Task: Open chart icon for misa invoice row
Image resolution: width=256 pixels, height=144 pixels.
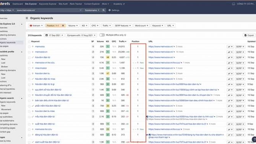Action: tap(230, 68)
